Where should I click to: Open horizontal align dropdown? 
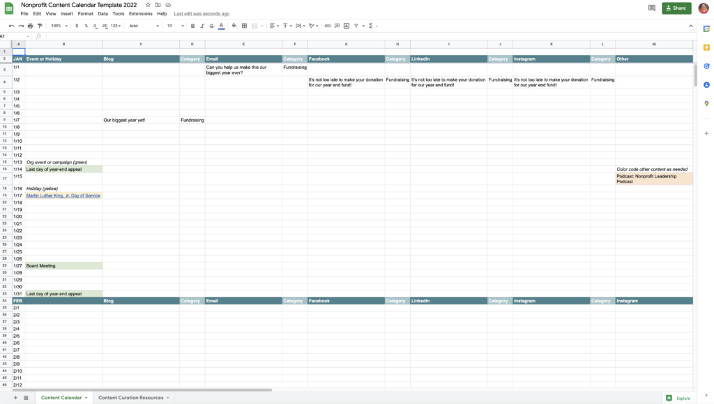(x=274, y=26)
